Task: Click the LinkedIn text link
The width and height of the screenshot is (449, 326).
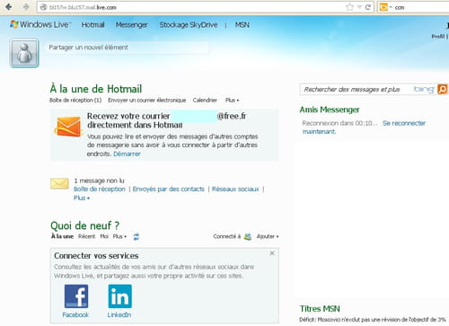Action: click(x=119, y=315)
